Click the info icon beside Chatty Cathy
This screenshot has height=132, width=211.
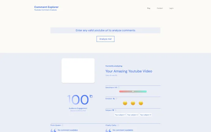point(118,125)
